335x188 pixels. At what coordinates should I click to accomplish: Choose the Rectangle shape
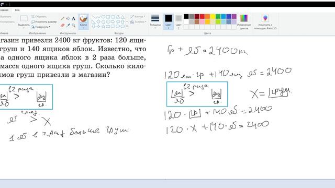pyautogui.click(x=108, y=17)
